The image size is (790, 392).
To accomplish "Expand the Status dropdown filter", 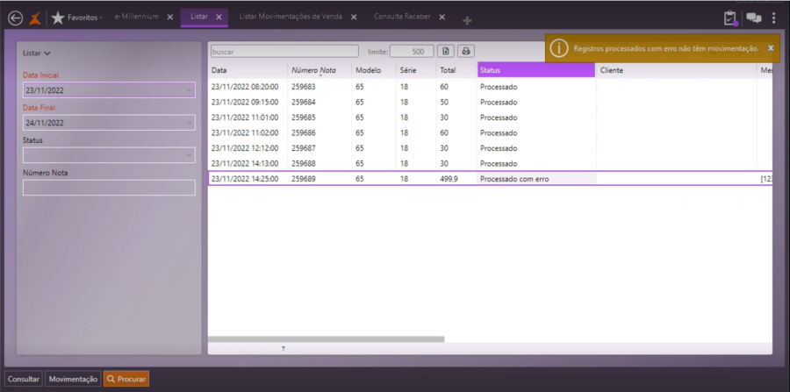I will point(190,155).
